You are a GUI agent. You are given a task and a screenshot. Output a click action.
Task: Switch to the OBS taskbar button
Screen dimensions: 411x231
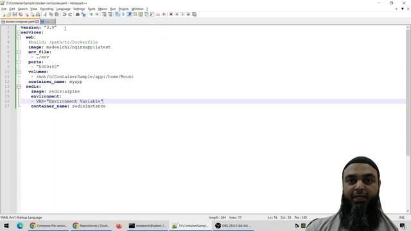pos(233,226)
